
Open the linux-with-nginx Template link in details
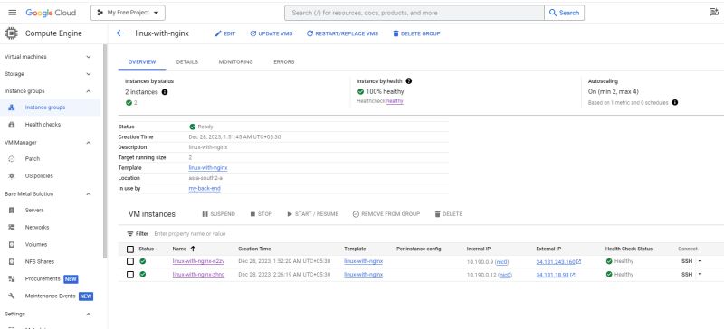tap(208, 168)
